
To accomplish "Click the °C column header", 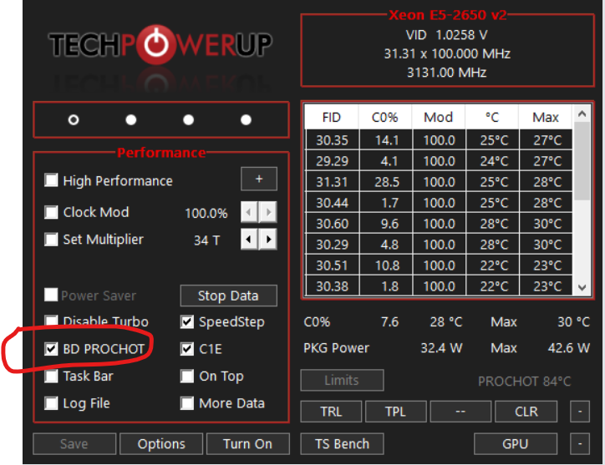I will click(492, 117).
